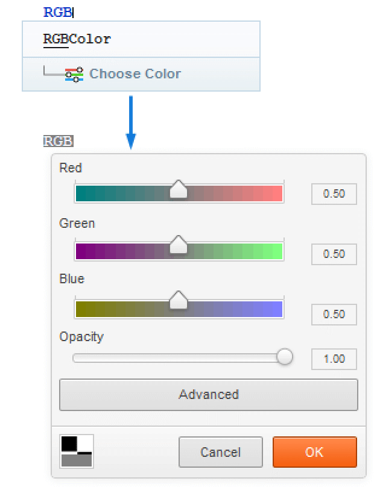Expand the Advanced color options
374x487 pixels.
pyautogui.click(x=208, y=395)
